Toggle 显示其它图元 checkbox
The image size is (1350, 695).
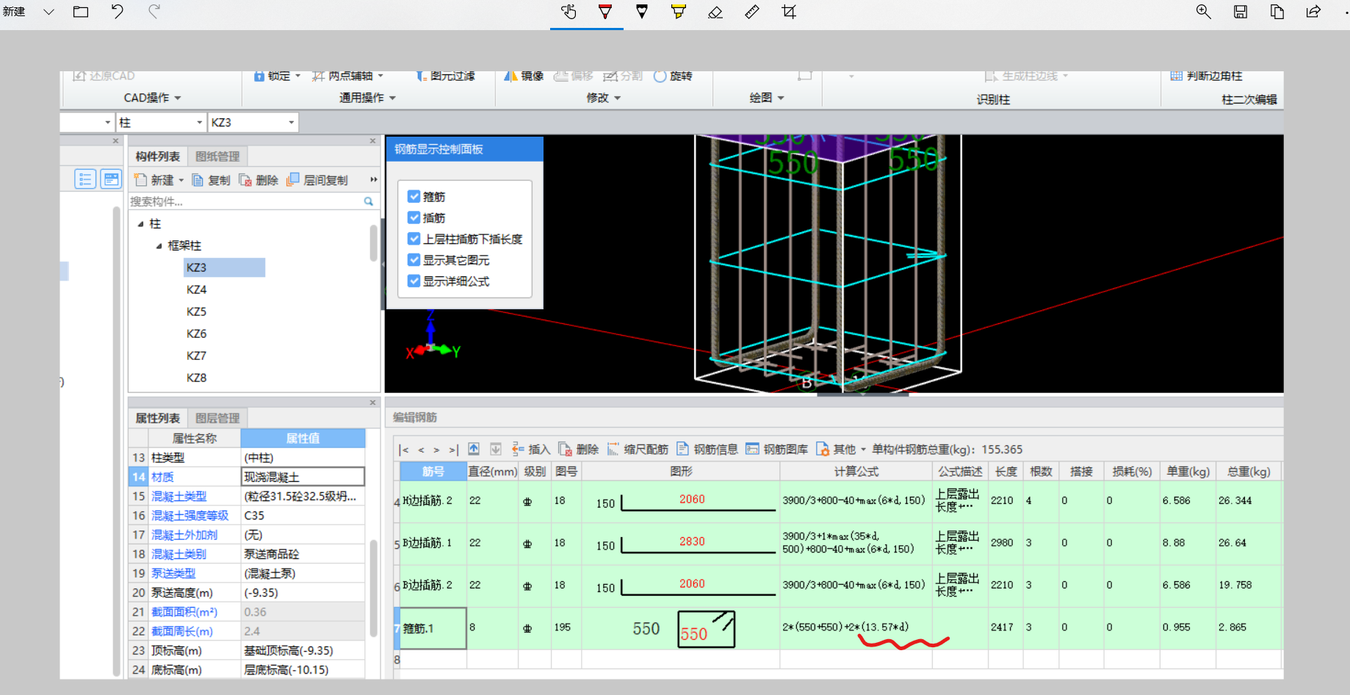(x=414, y=259)
